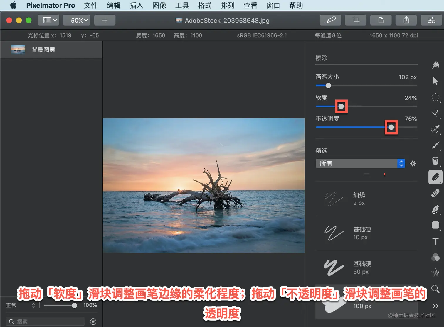Open the 所有 brush collection dropdown
Viewport: 444px width, 327px height.
(360, 164)
